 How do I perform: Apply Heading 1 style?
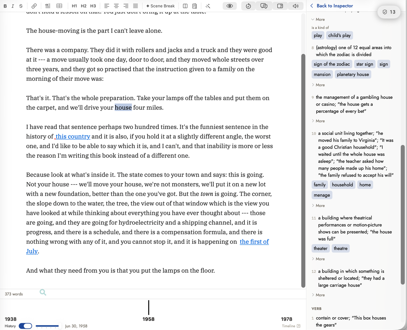point(74,6)
